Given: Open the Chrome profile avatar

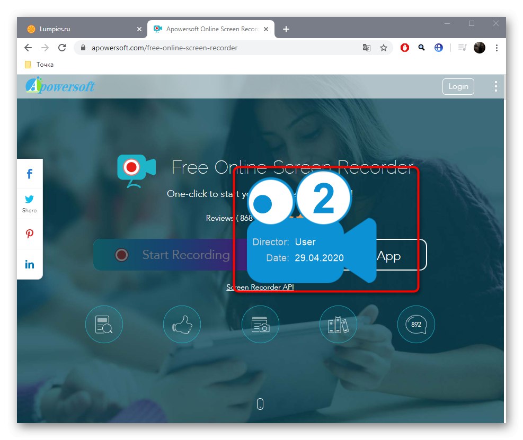Looking at the screenshot, I should point(480,48).
